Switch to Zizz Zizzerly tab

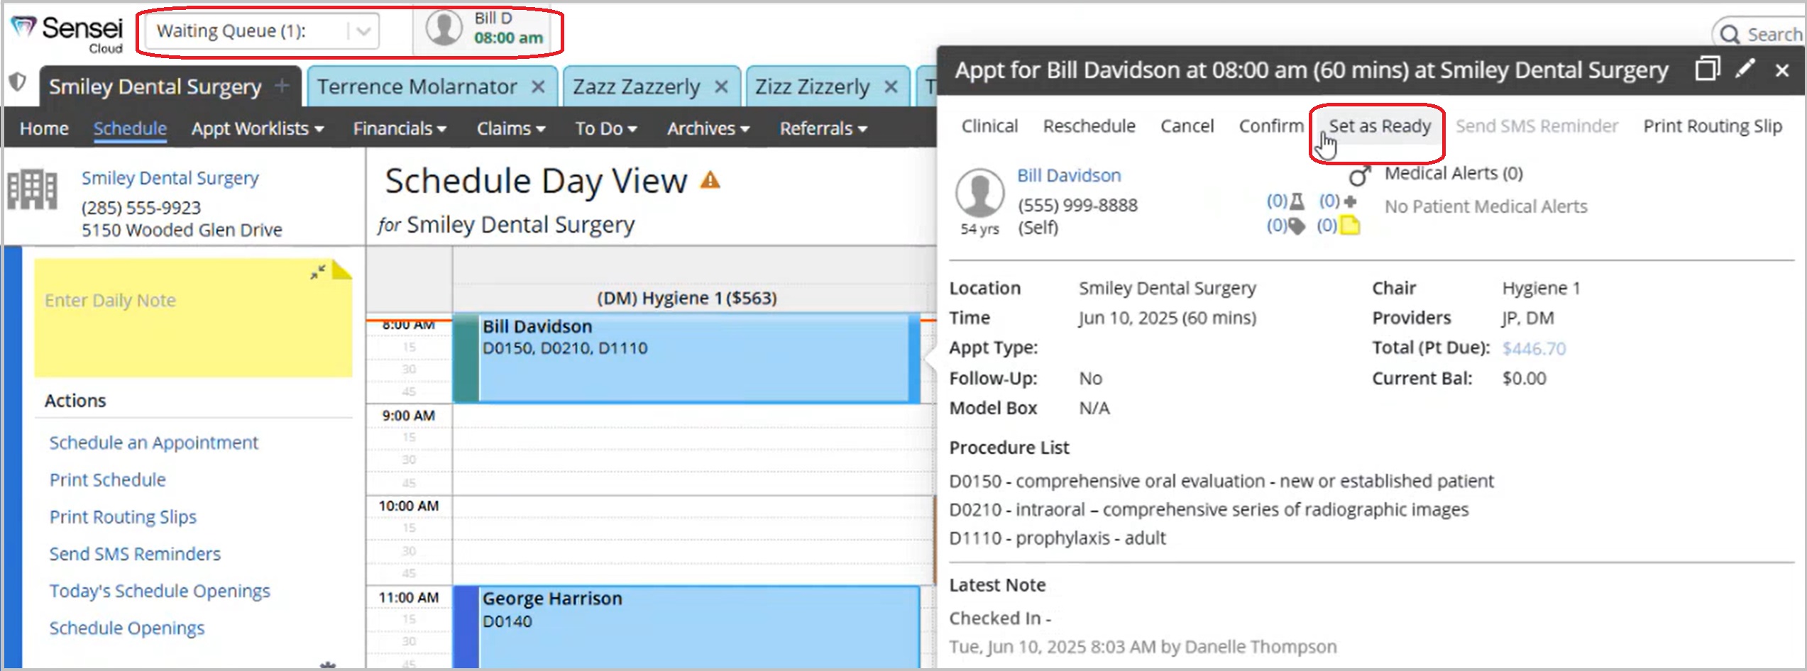click(x=812, y=87)
